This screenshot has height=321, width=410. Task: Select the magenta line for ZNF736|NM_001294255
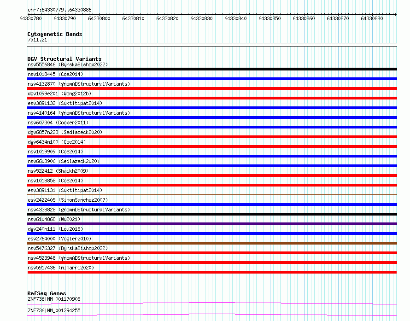(x=212, y=315)
